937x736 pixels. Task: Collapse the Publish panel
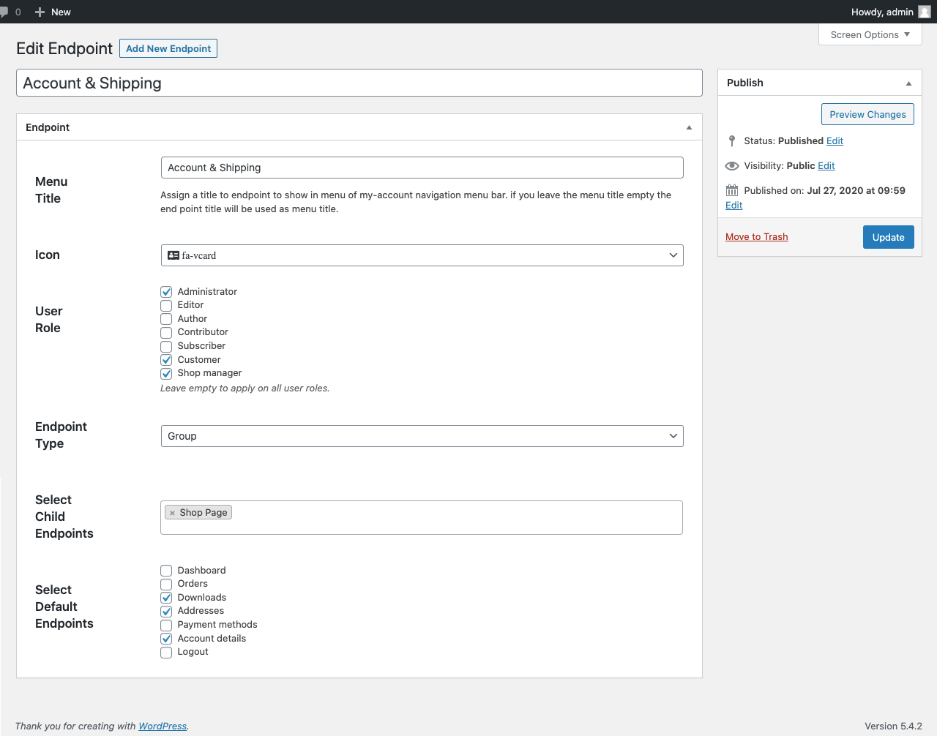[909, 82]
